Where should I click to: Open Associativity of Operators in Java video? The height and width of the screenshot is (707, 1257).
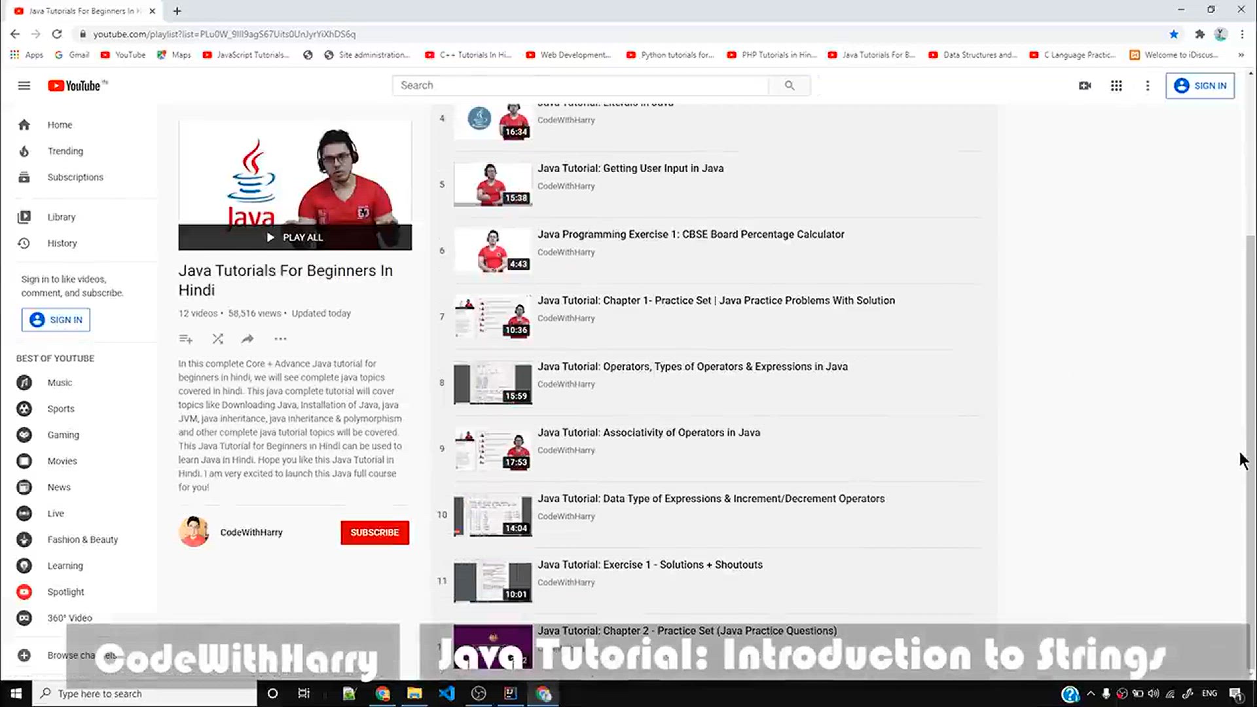[x=649, y=433]
